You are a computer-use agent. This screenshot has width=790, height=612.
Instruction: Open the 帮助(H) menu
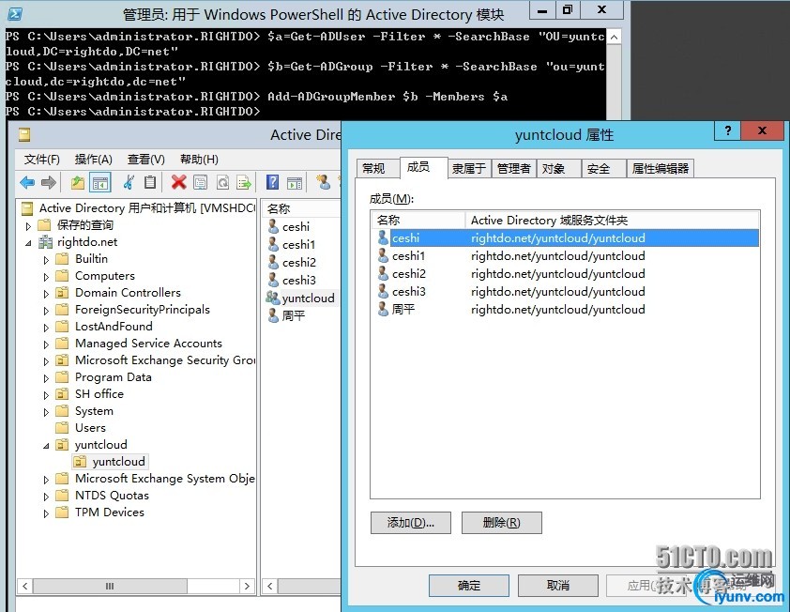199,160
